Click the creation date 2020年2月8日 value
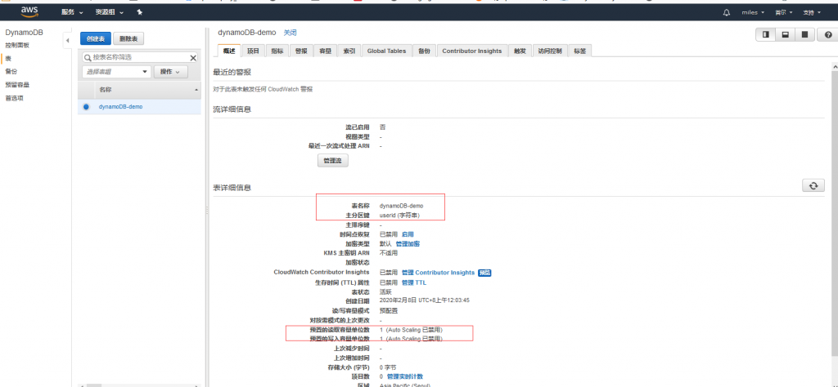Image resolution: width=838 pixels, height=387 pixels. click(425, 300)
